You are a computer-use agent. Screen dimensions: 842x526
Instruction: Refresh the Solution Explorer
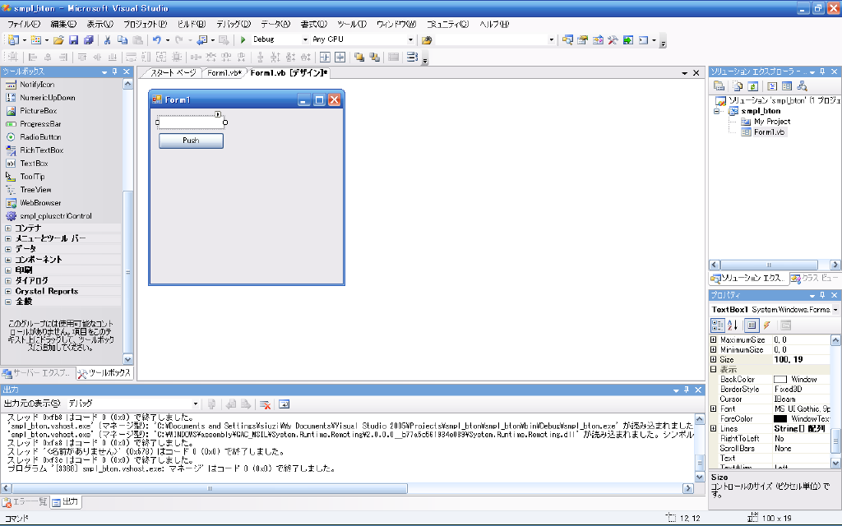[x=752, y=85]
